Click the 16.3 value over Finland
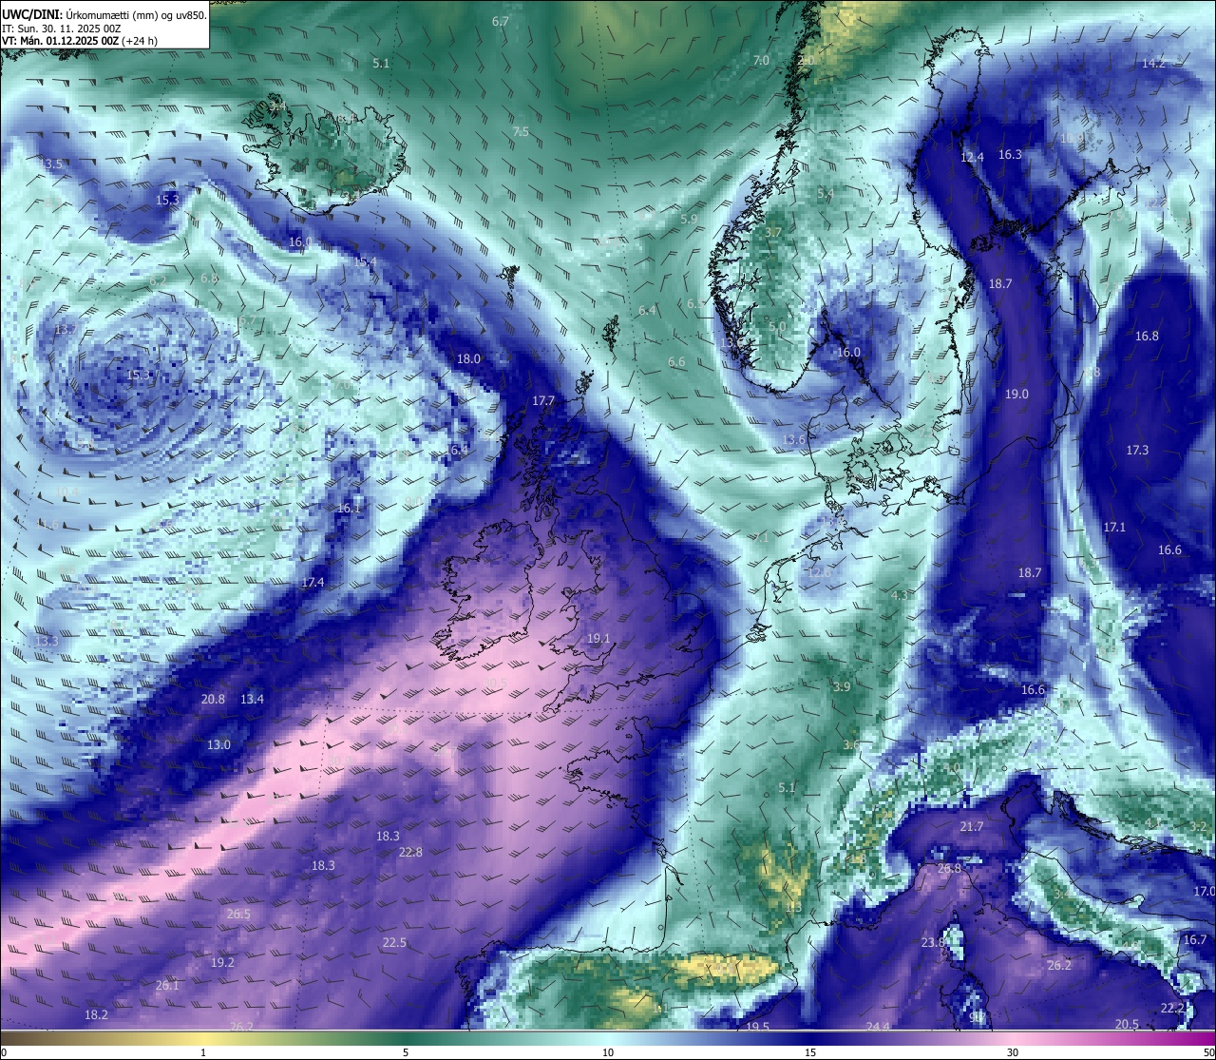1216x1060 pixels. pos(1010,154)
